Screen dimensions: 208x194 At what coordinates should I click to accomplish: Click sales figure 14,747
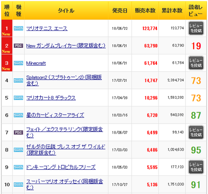coord(151,80)
